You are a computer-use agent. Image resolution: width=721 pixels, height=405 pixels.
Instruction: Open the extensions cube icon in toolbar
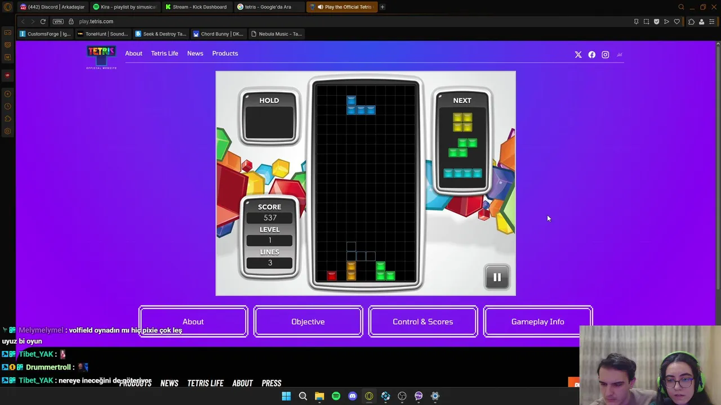coord(691,21)
